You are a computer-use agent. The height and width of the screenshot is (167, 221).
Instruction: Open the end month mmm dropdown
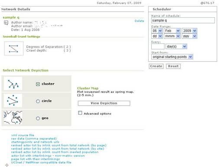click(x=172, y=36)
